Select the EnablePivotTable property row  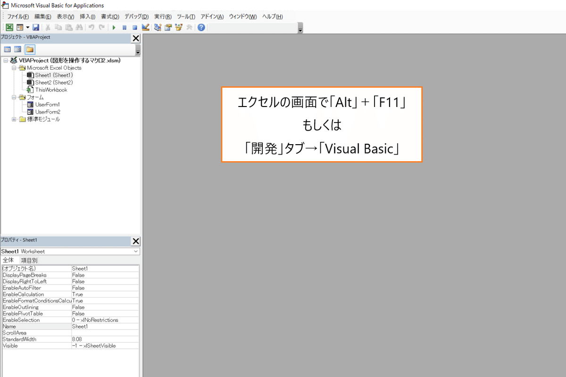tap(70, 313)
